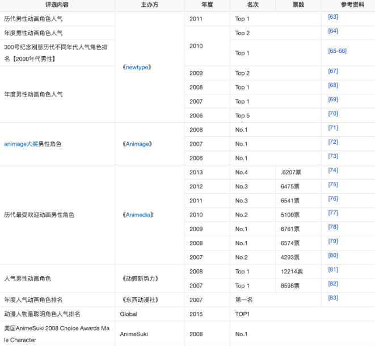The image size is (375, 346).
Task: Select the 年度人气动画角色排名 cell
Action: [x=57, y=300]
